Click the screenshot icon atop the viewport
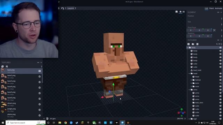Viewport: 223px width, 125px height. [x=177, y=12]
